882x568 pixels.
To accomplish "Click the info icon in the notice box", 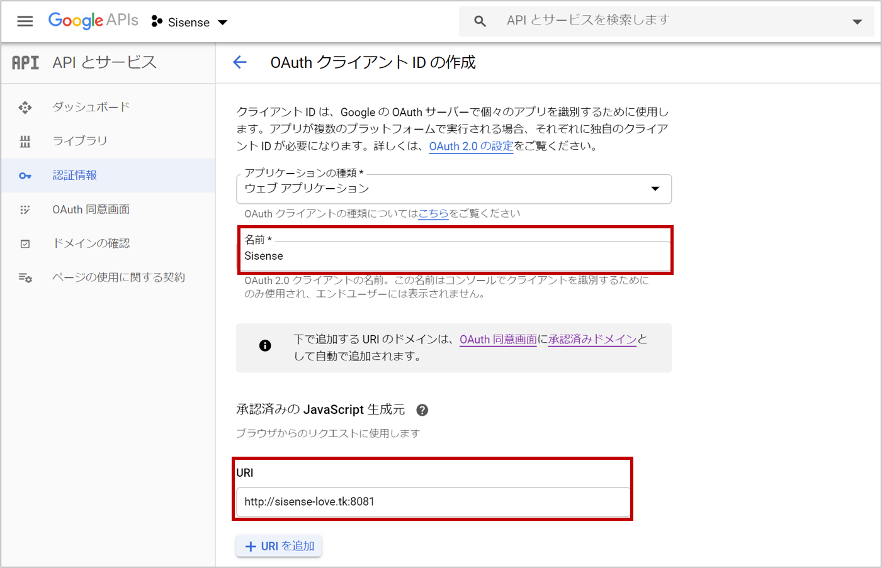I will [265, 345].
